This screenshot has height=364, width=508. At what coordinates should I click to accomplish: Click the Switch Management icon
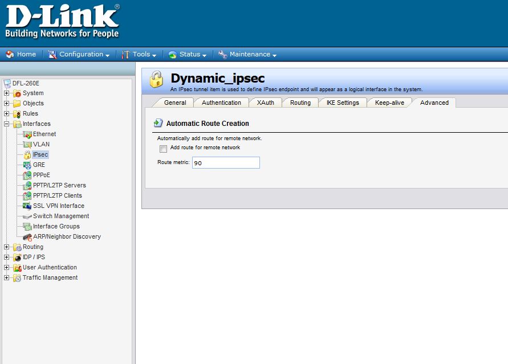tap(27, 216)
